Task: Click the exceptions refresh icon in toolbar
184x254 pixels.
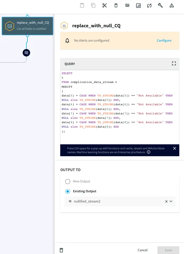Action: point(149,6)
